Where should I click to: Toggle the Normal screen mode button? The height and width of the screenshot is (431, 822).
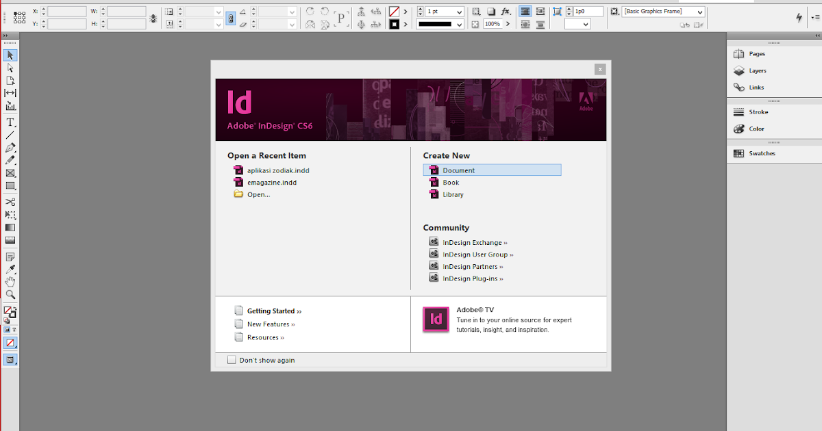coord(10,359)
